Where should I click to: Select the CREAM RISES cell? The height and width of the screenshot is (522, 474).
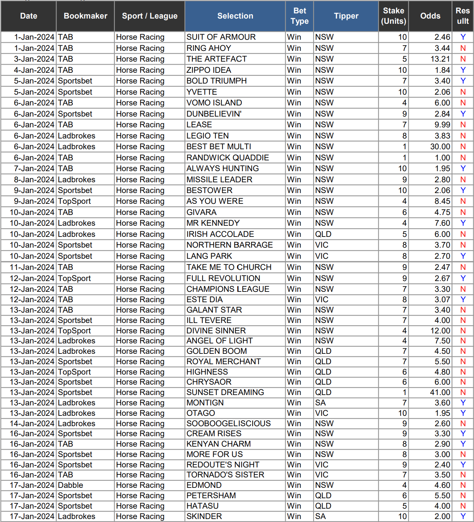(x=235, y=434)
